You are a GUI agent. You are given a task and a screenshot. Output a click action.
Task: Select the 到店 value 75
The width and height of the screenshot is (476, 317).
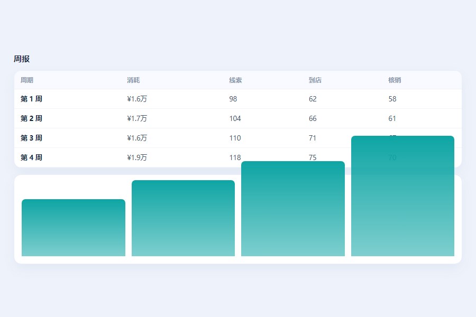pyautogui.click(x=313, y=157)
